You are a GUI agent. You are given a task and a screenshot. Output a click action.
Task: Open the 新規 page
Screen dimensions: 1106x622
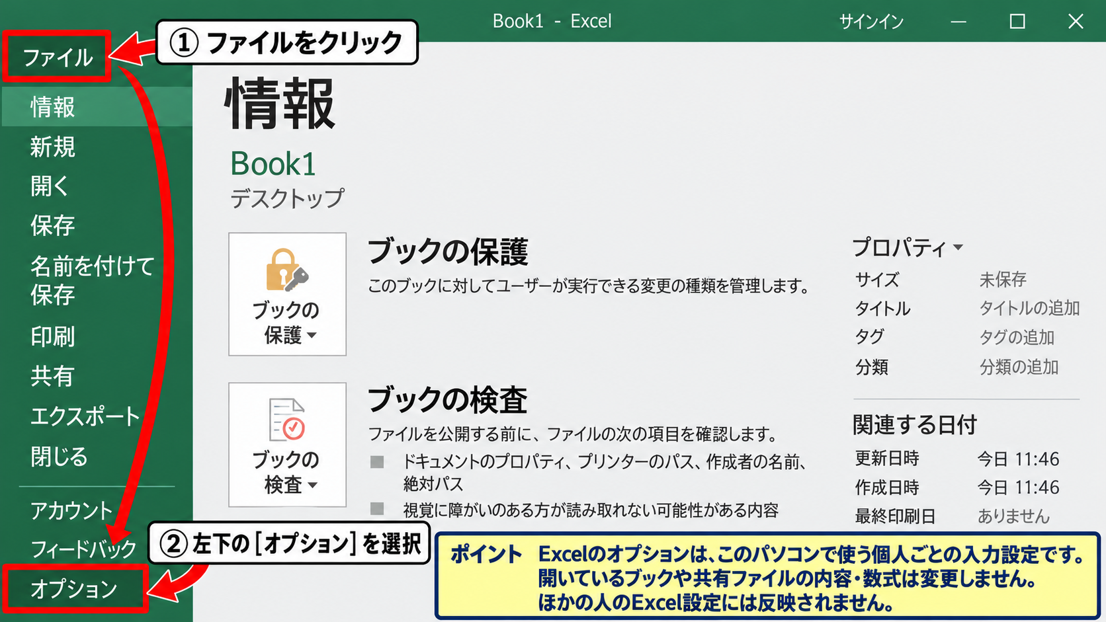pyautogui.click(x=53, y=147)
